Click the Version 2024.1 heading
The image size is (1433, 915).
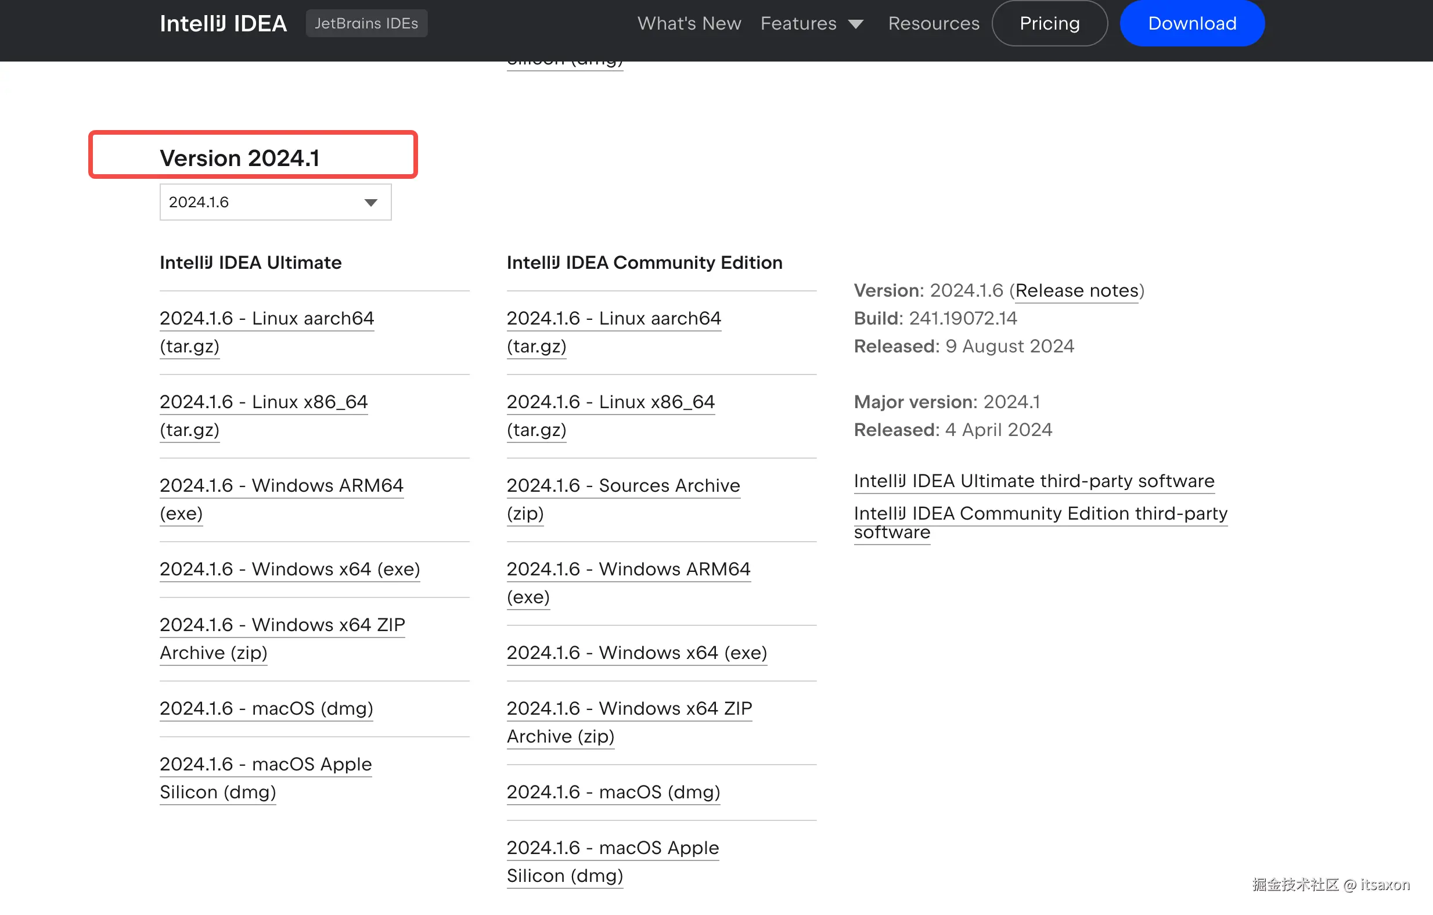pos(239,158)
